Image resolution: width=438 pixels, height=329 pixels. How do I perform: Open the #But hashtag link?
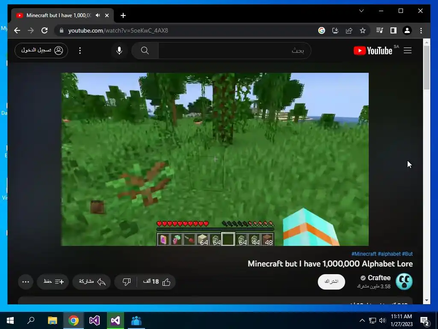point(407,254)
